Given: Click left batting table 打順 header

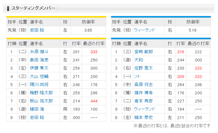Looking at the screenshot, I should tap(12, 44).
